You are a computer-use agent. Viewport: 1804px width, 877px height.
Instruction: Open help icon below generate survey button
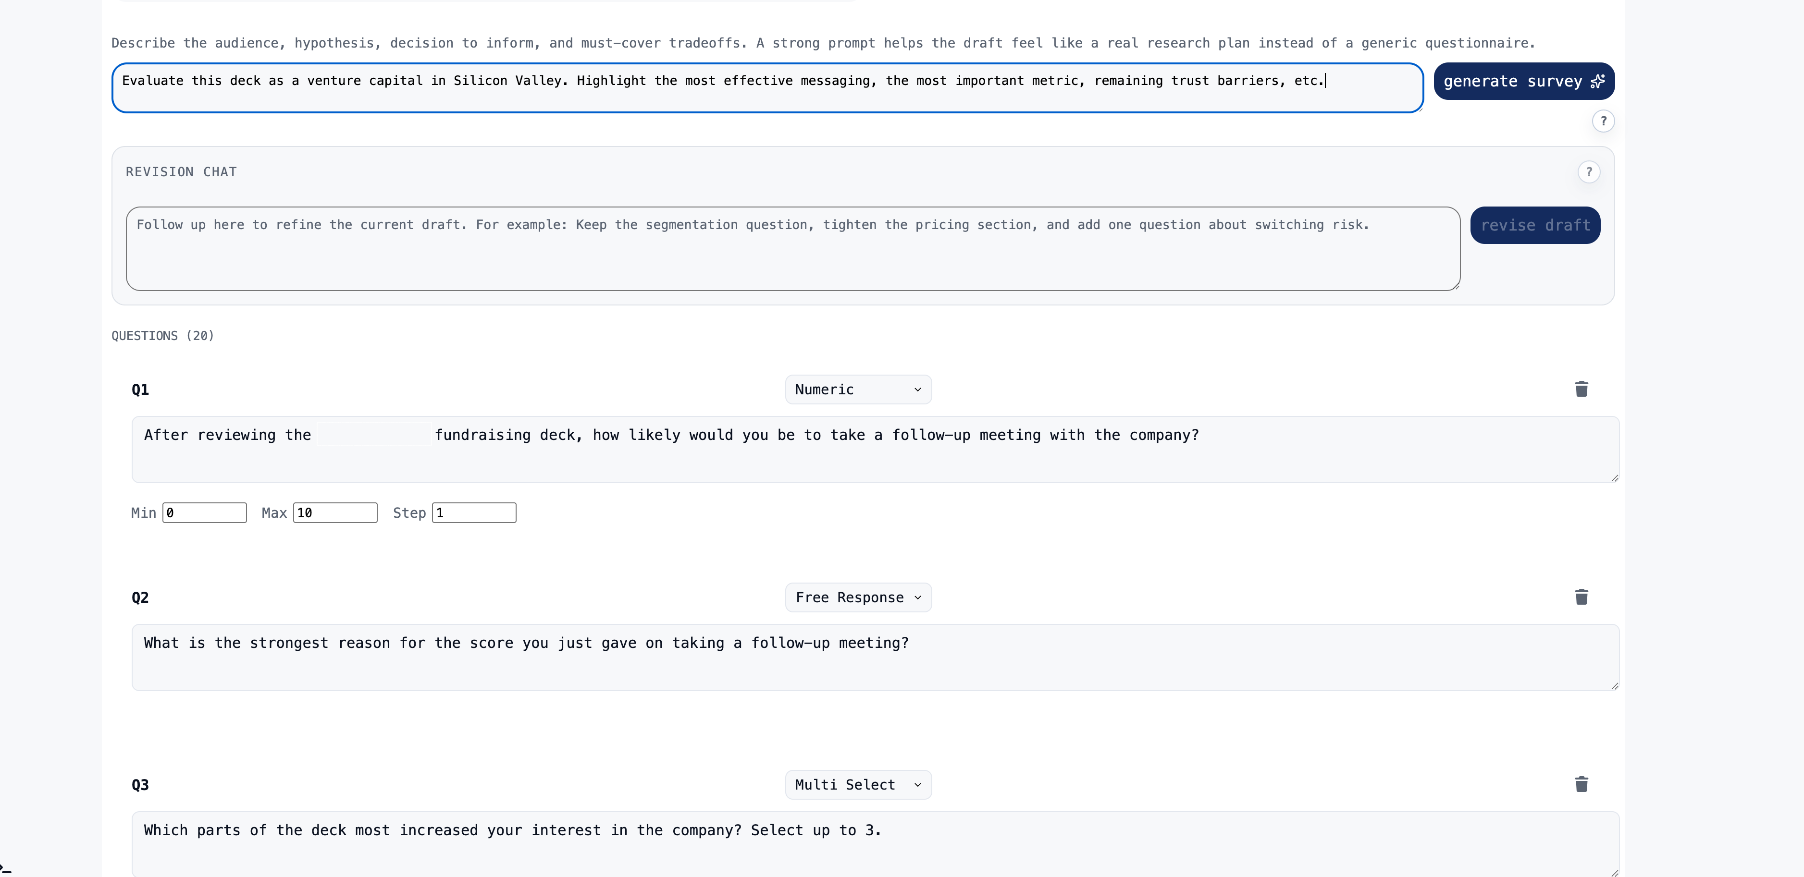[1603, 121]
